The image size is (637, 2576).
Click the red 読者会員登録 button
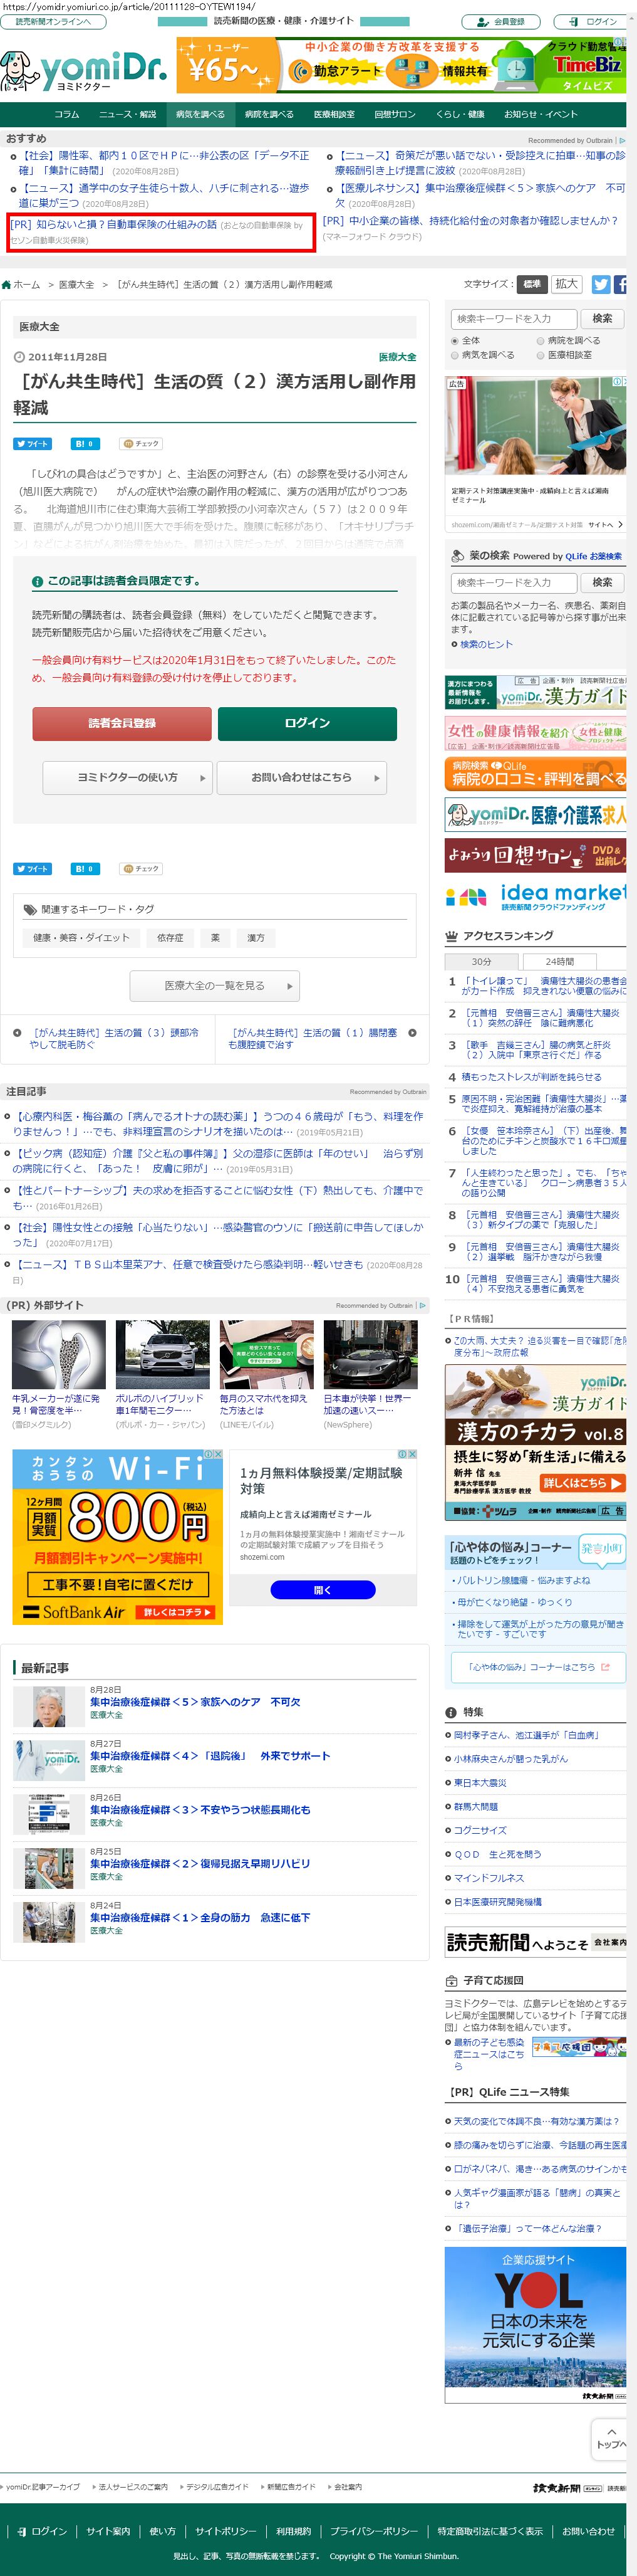point(122,723)
